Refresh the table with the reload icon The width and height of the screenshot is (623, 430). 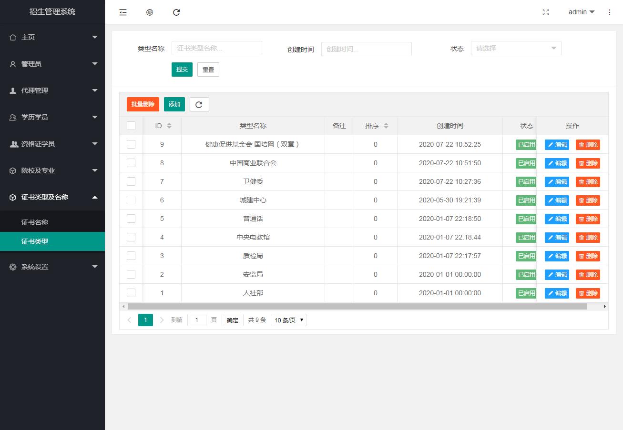pyautogui.click(x=199, y=104)
